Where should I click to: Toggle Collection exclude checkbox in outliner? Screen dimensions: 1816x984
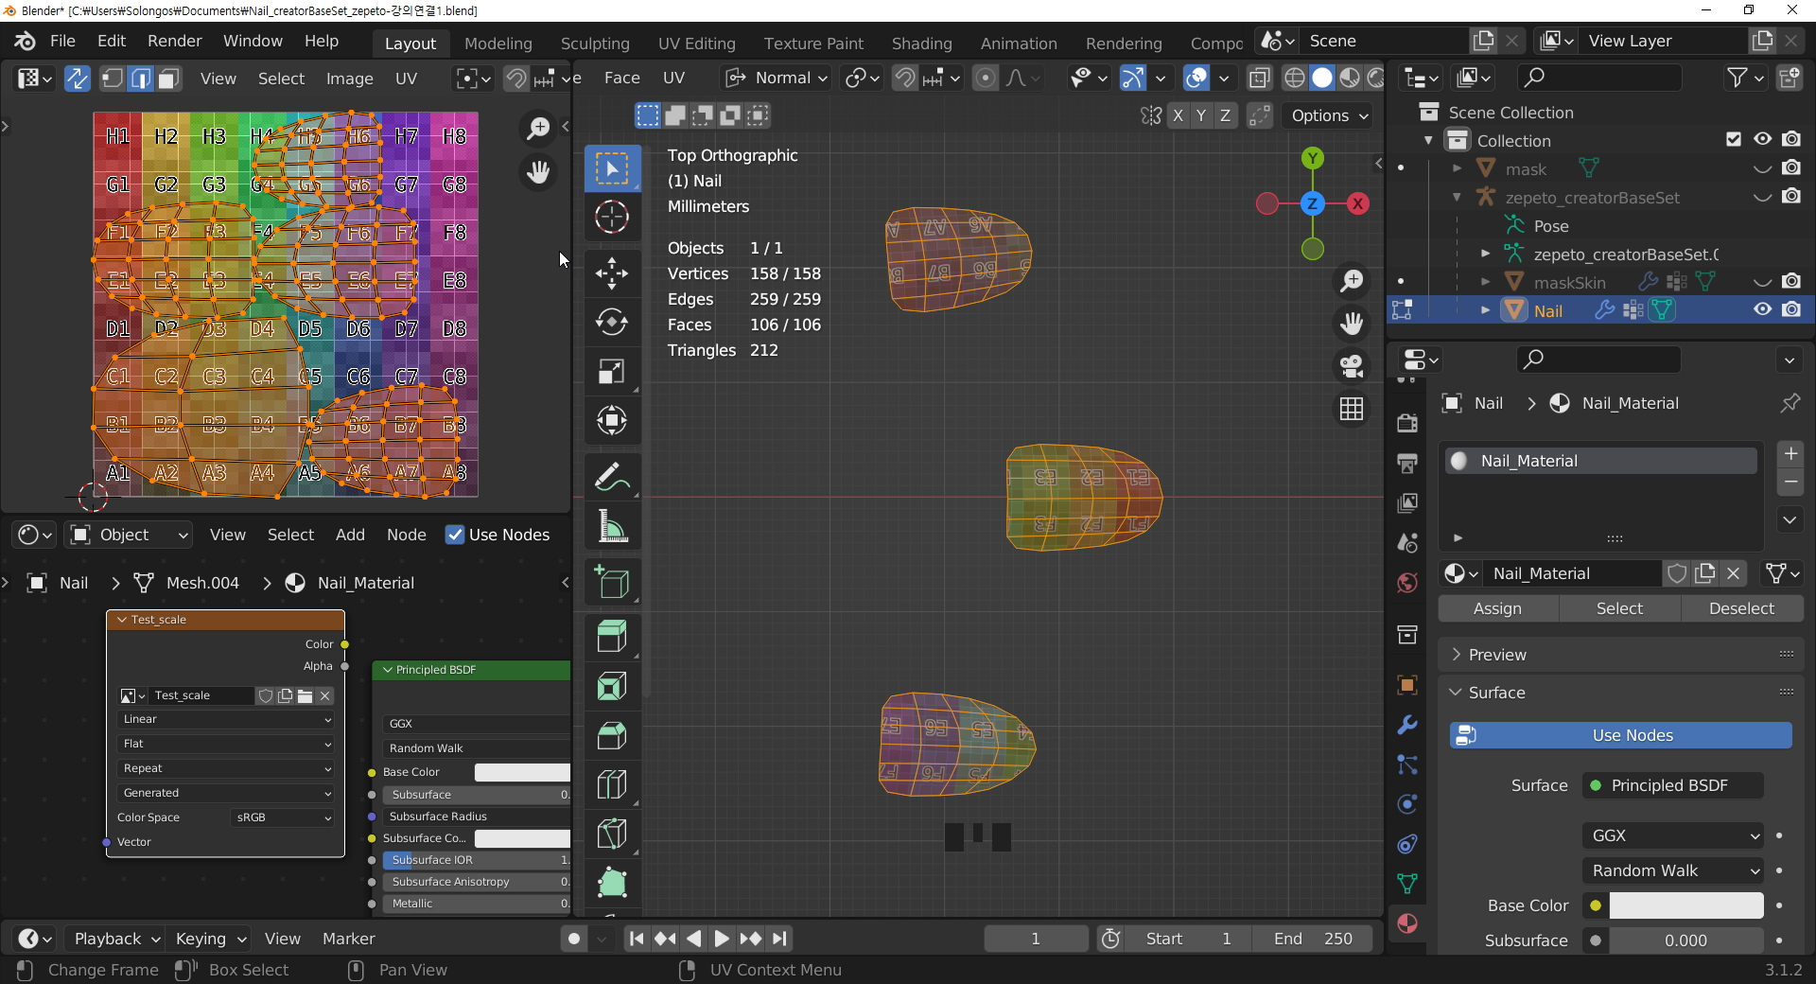coord(1734,139)
